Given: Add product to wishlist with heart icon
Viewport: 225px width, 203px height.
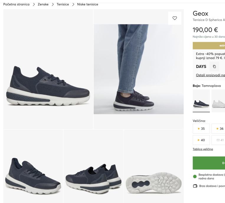Looking at the screenshot, I should [175, 18].
